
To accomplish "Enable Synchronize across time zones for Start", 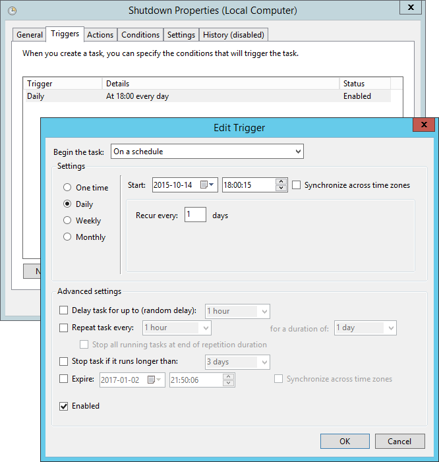I will pos(297,185).
